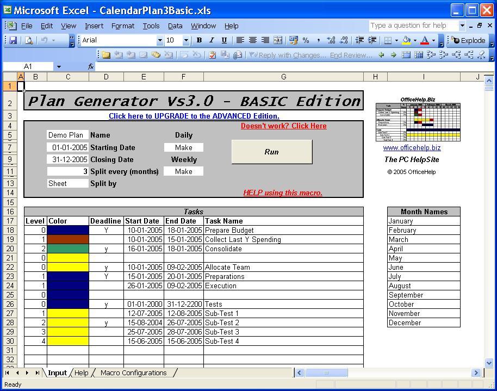Screen dimensions: 497x391
Task: Click the Merge and Center icon
Action: pos(278,40)
